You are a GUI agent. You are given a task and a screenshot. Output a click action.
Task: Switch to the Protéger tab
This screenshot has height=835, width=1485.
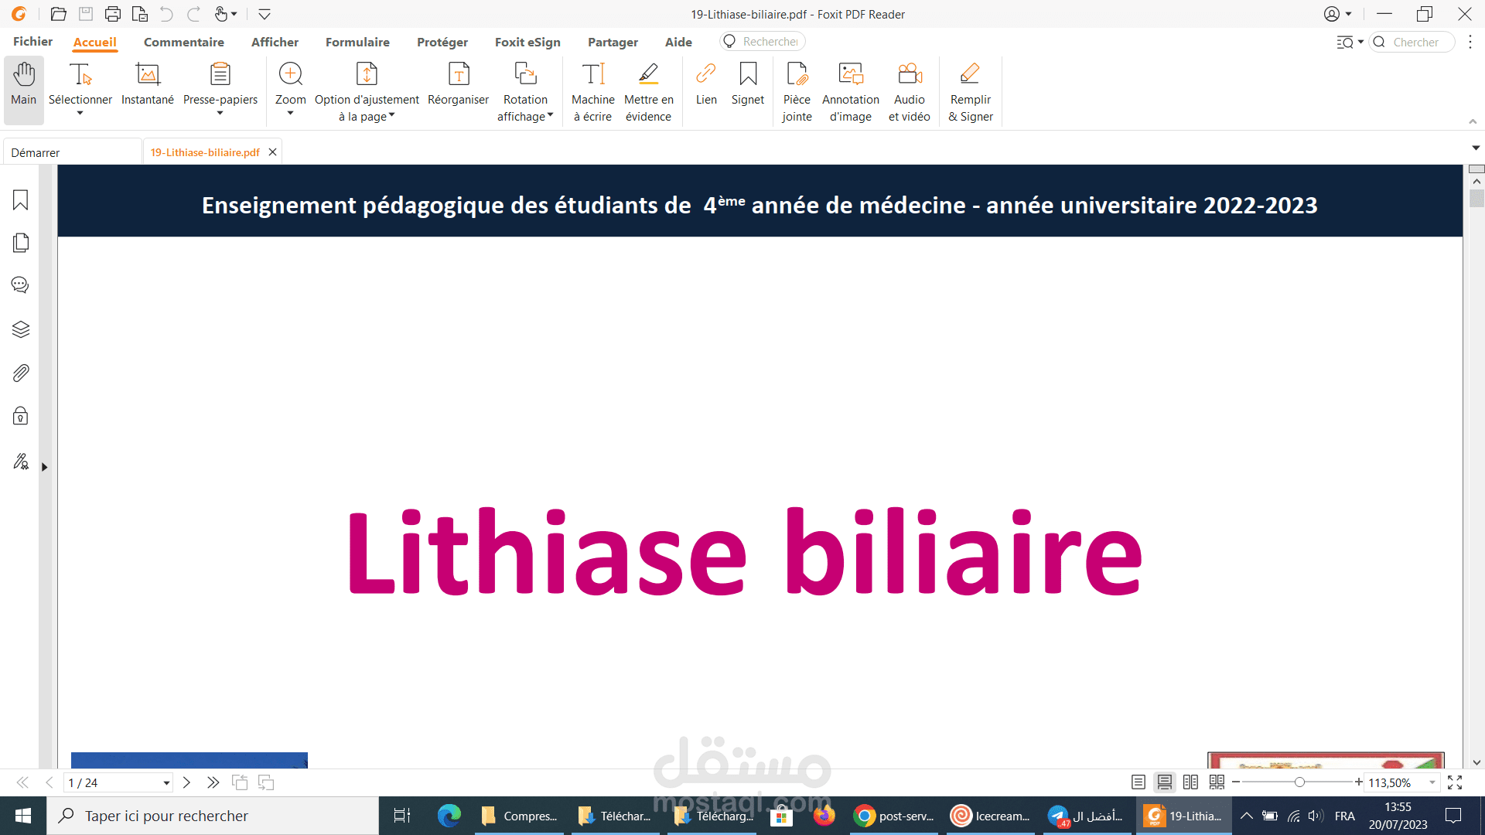[x=442, y=42]
